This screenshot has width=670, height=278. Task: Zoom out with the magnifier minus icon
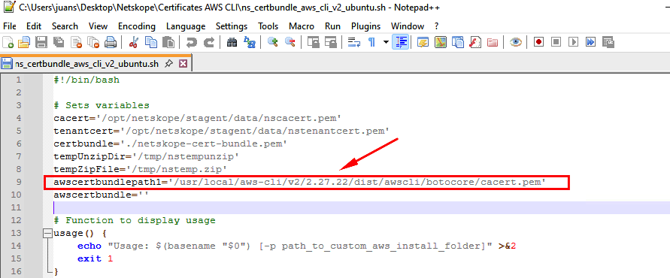[x=290, y=42]
